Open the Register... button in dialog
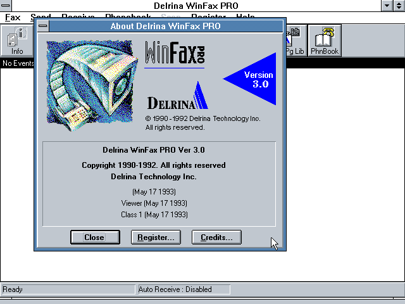This screenshot has width=405, height=304. click(156, 237)
